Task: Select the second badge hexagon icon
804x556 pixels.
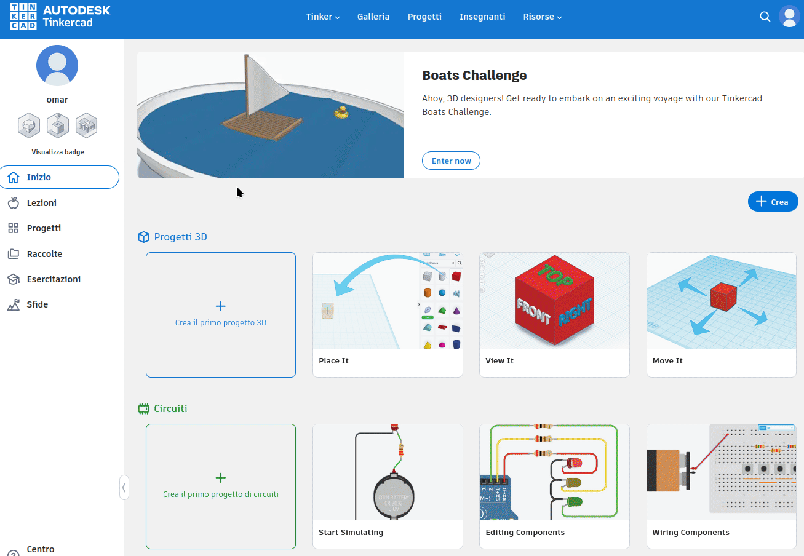Action: tap(58, 125)
